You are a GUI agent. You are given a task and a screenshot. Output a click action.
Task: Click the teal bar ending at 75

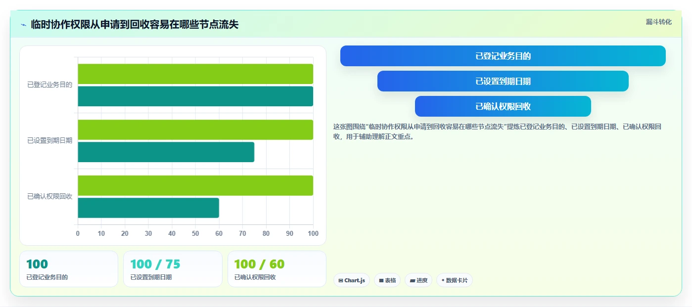(x=166, y=152)
